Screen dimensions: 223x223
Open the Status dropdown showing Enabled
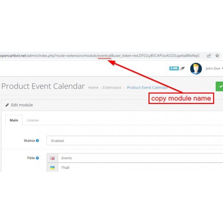(x=135, y=140)
